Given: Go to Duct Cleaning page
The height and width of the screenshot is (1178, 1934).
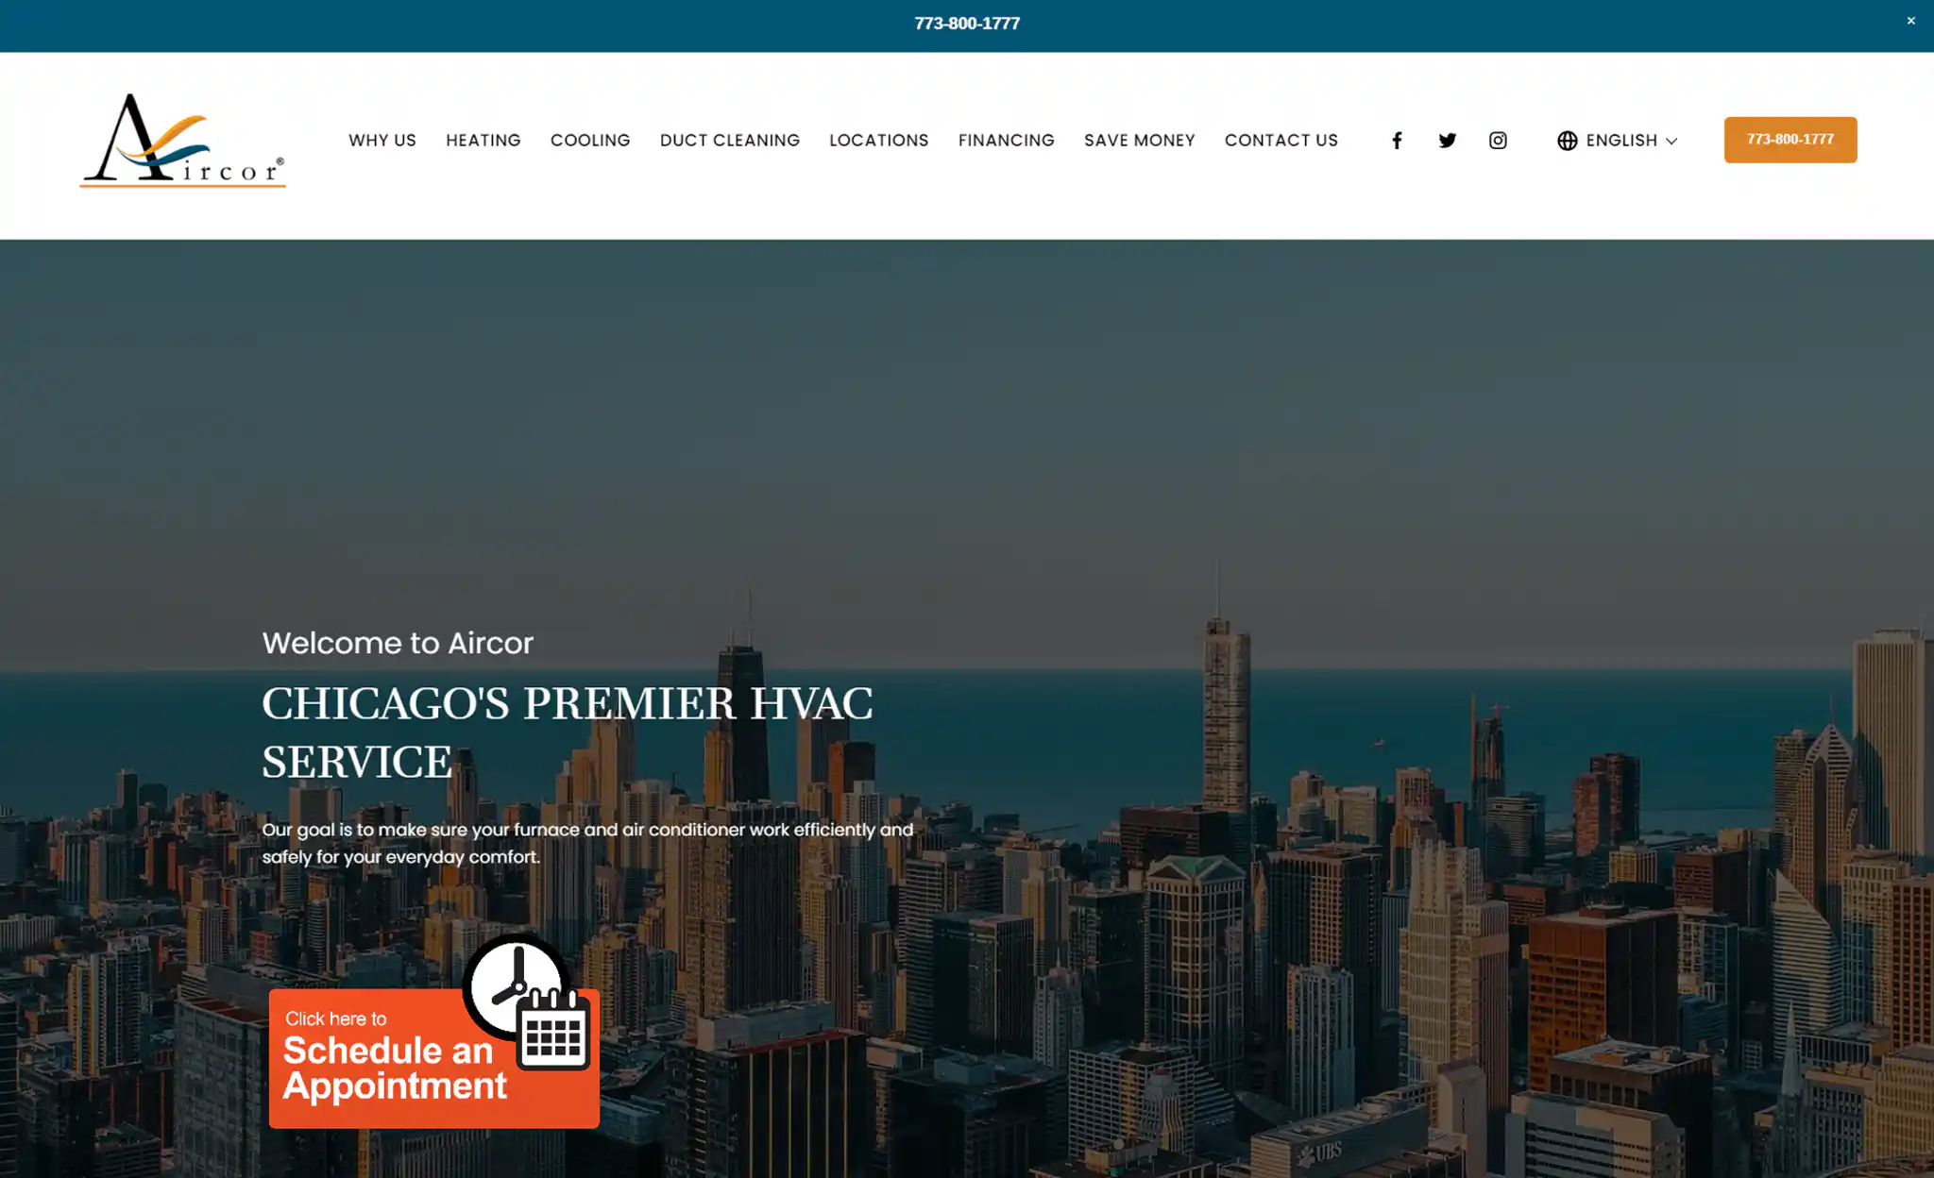Looking at the screenshot, I should tap(729, 141).
